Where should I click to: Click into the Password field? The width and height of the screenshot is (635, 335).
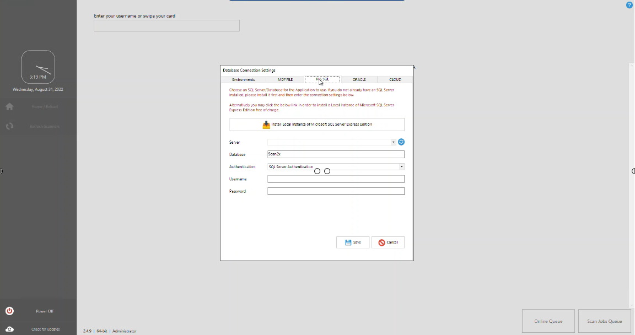click(x=336, y=191)
